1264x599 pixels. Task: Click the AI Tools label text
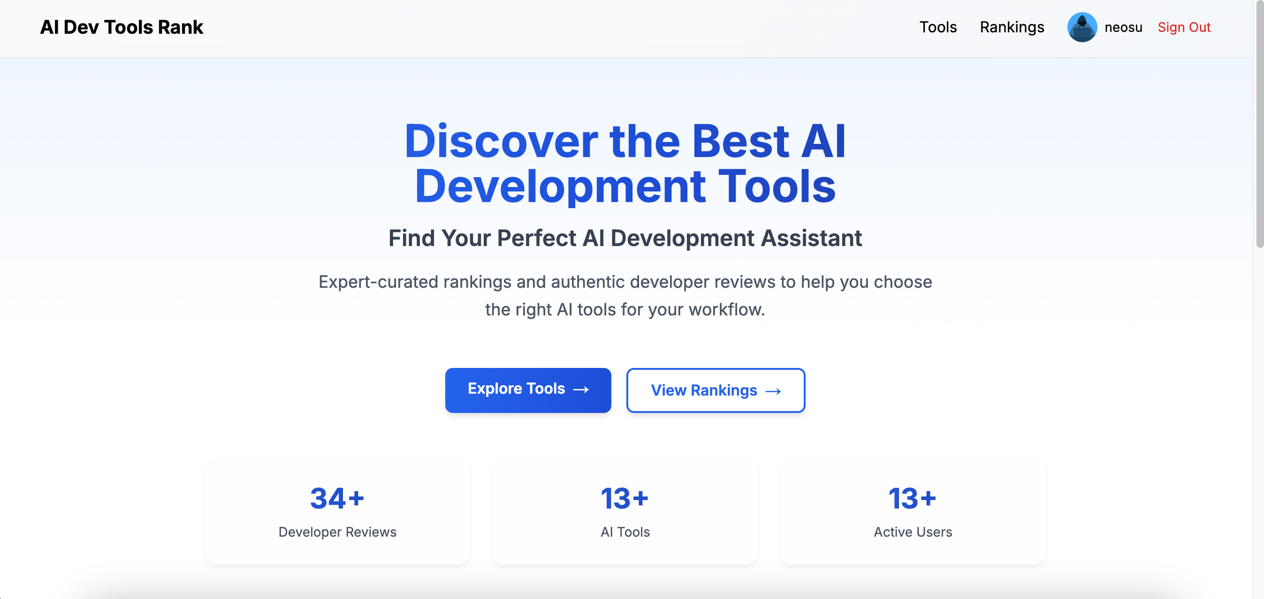624,532
